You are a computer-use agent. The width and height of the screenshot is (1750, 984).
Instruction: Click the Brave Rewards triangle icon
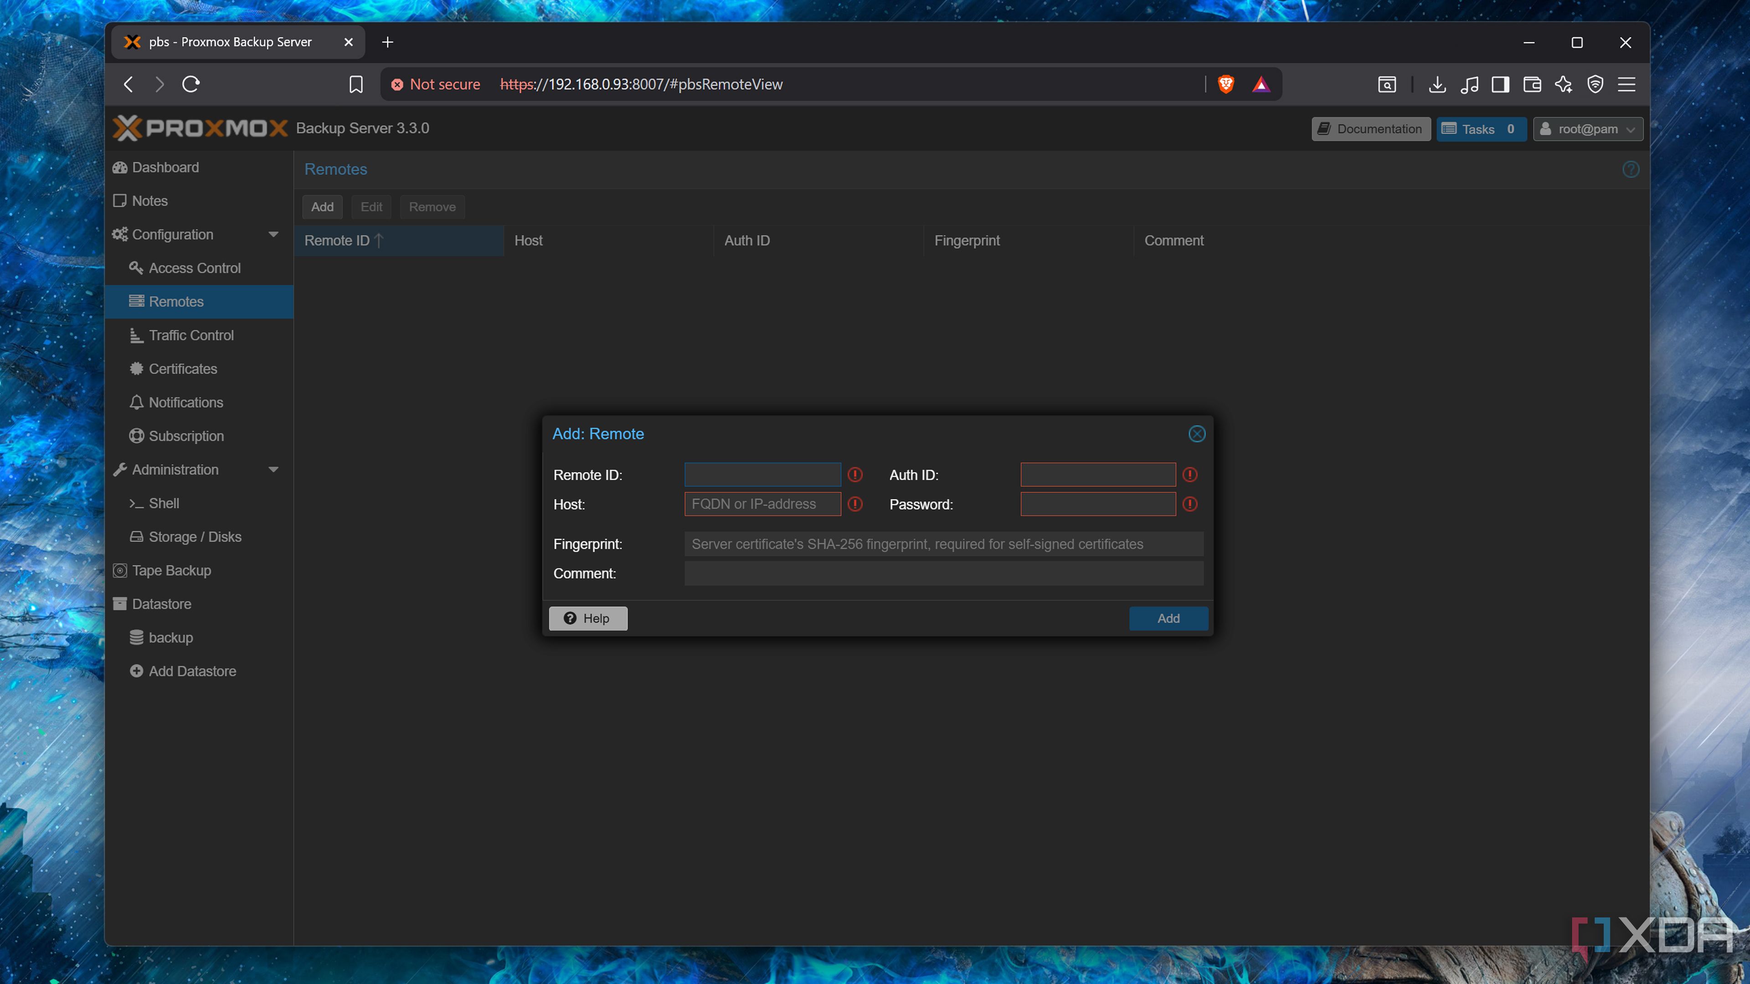[1261, 84]
